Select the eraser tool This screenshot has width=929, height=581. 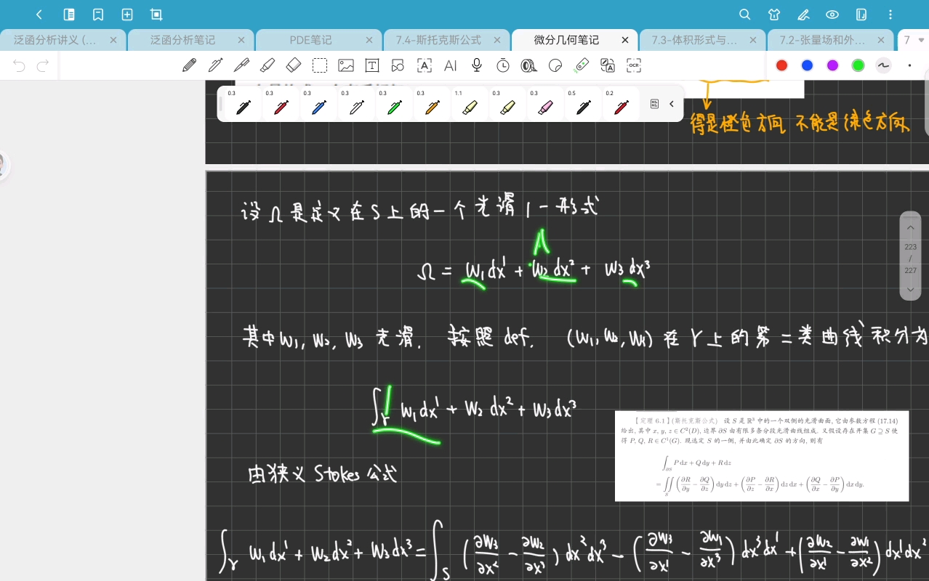tap(294, 65)
